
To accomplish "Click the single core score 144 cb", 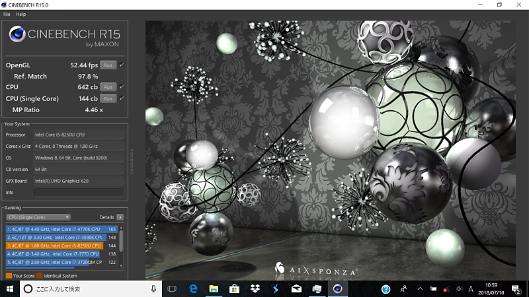I will (89, 98).
